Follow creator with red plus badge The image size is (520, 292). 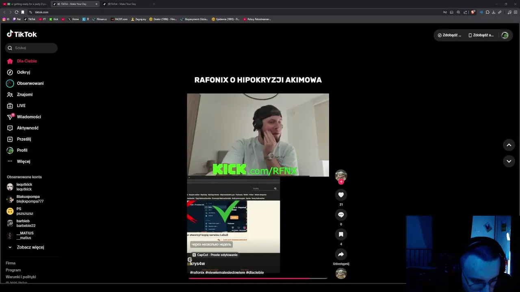point(341,182)
